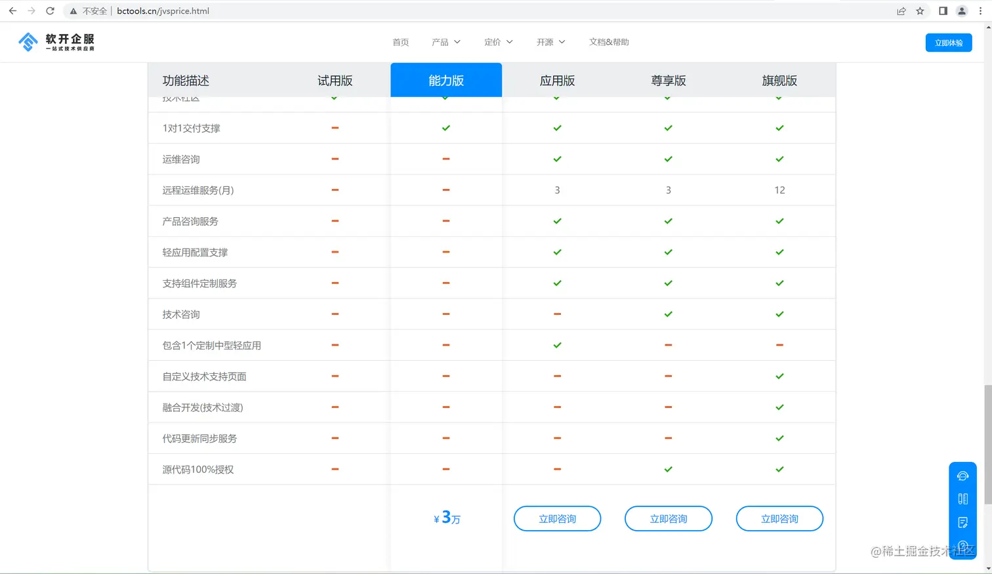Click the 源代码100%授权 row label

pos(198,469)
